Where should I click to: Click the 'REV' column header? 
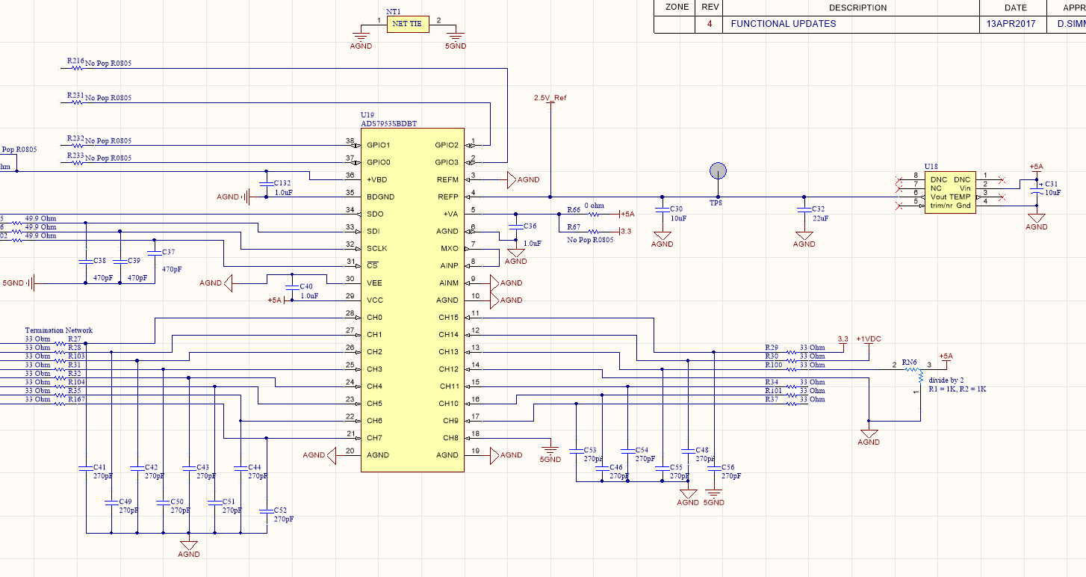(x=710, y=7)
